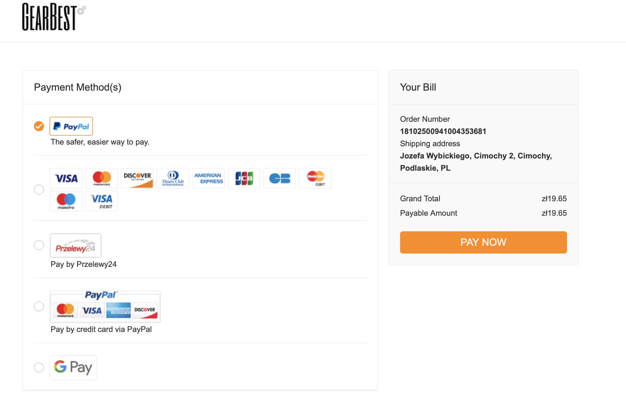Click the PayPal logo badge
The height and width of the screenshot is (412, 626).
pyautogui.click(x=71, y=126)
